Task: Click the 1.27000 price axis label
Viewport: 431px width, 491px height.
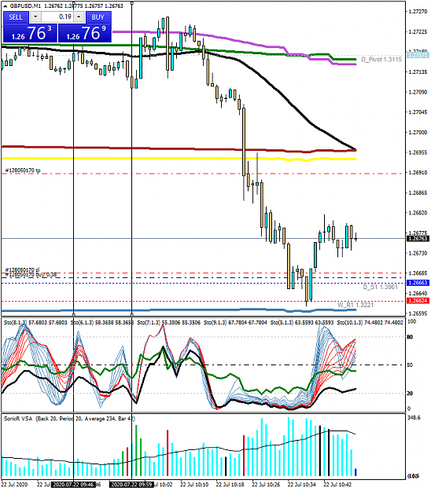Action: [x=418, y=133]
